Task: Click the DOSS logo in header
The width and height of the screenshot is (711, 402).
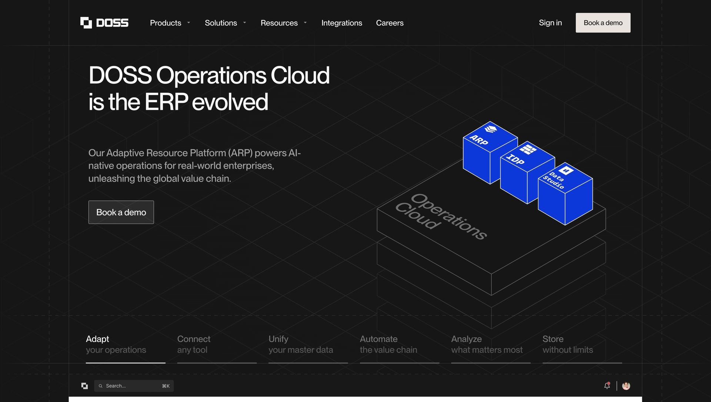Action: [x=104, y=23]
